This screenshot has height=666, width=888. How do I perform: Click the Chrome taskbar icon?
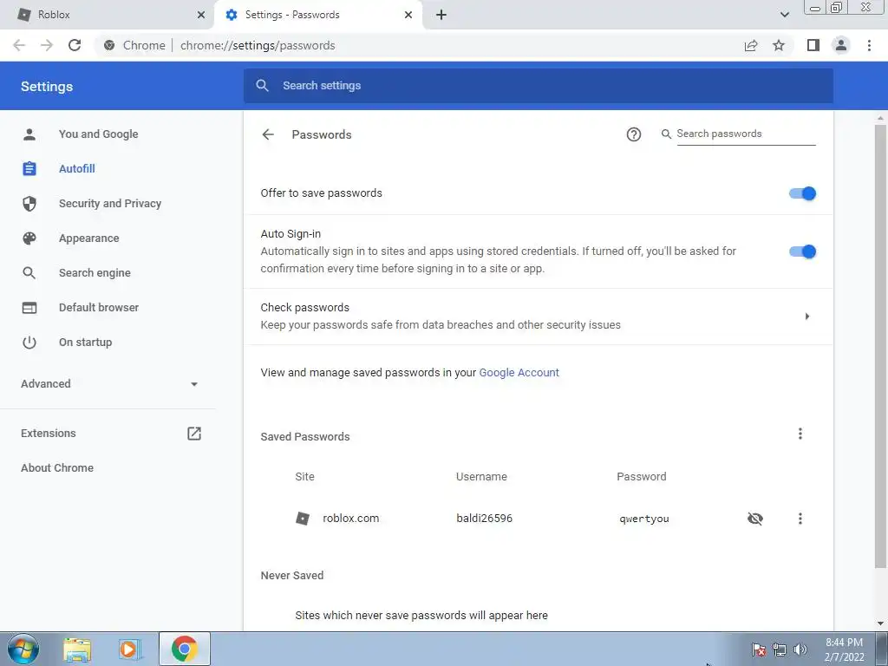185,649
